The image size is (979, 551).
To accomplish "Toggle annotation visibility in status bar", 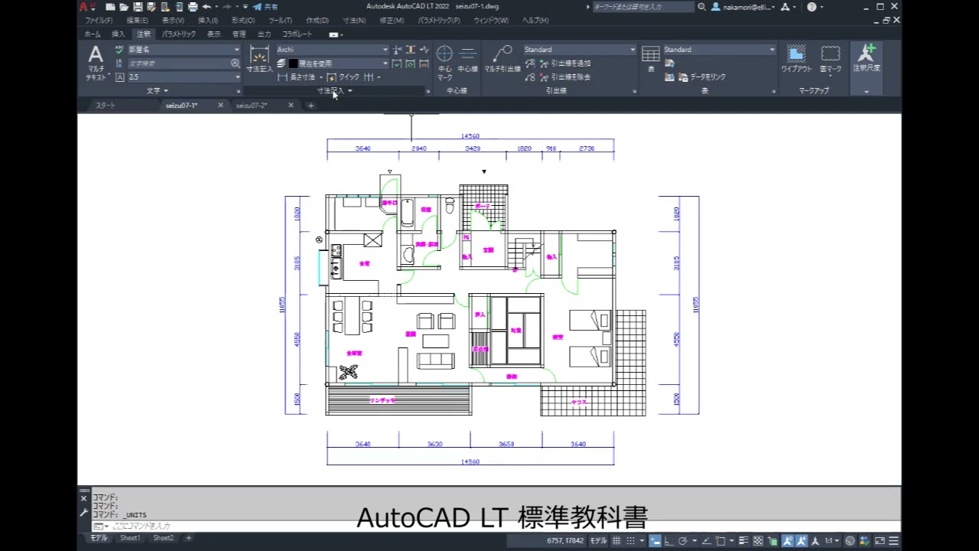I will point(787,540).
